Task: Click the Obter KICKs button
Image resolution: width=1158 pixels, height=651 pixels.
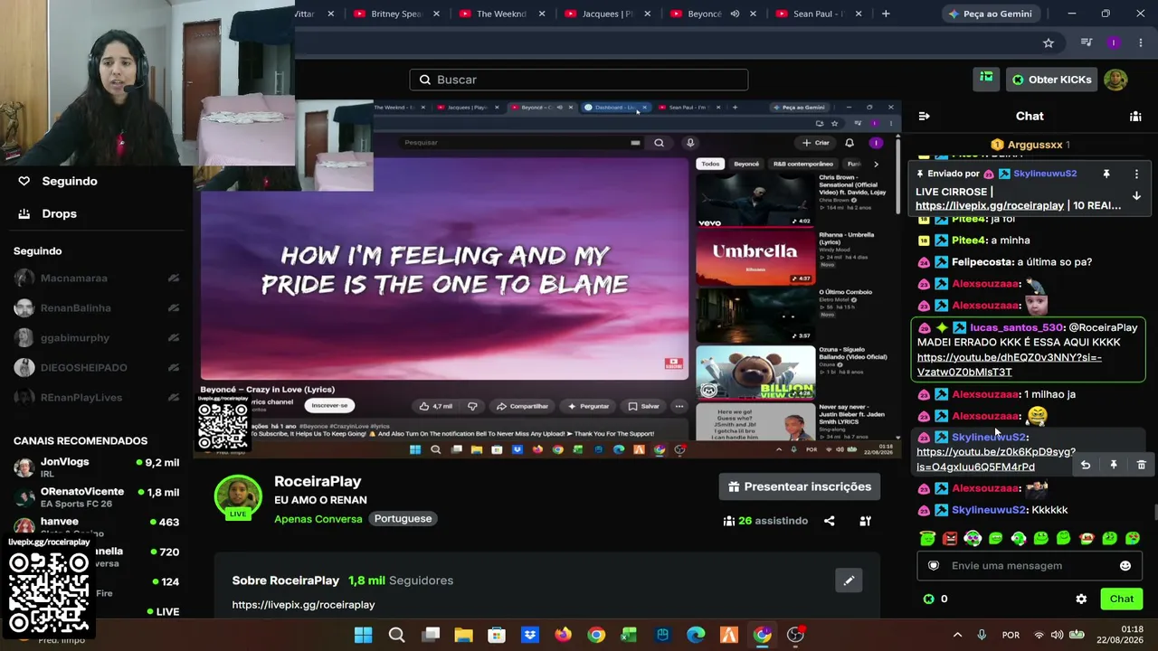Action: click(x=1051, y=80)
